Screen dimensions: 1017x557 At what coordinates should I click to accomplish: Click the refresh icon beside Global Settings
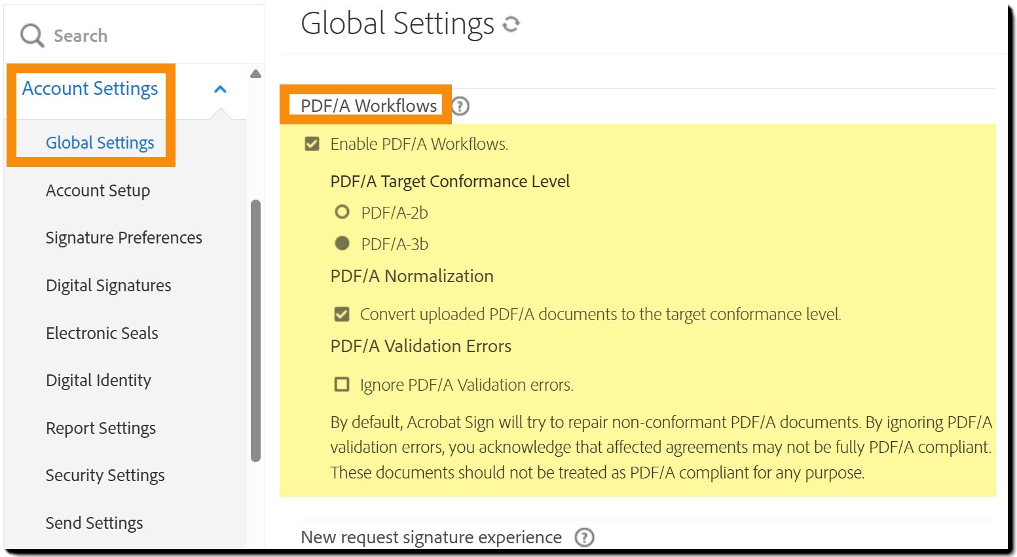pos(511,24)
